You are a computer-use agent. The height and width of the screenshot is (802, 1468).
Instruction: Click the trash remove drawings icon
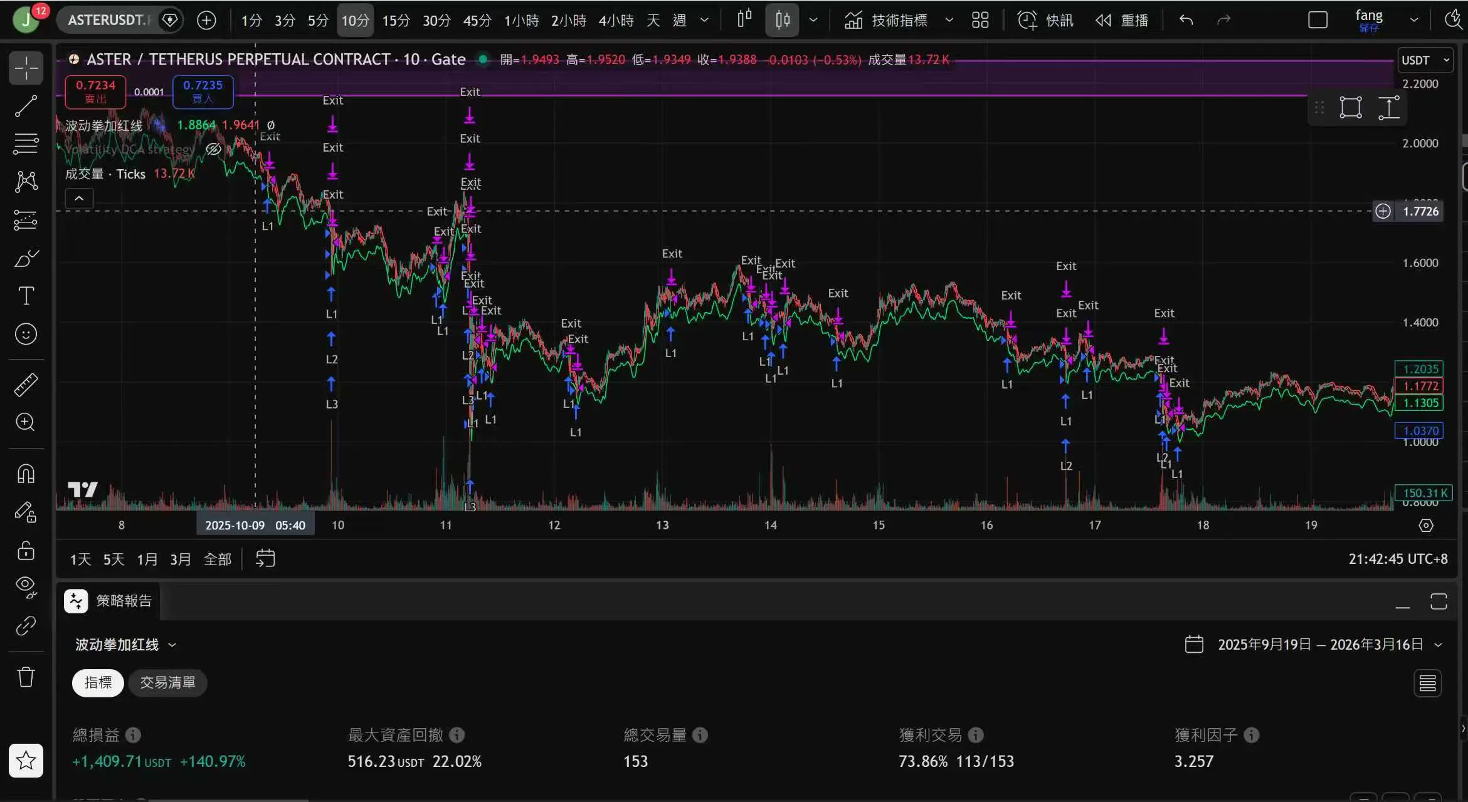coord(26,677)
